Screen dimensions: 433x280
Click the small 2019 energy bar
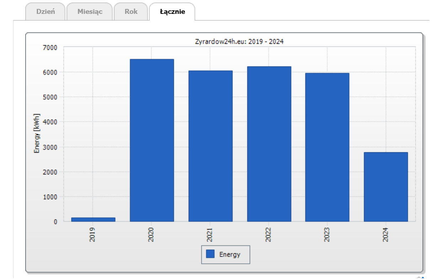click(93, 220)
